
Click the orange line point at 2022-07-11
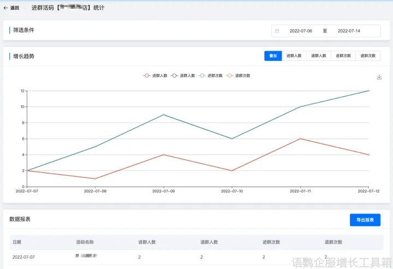pos(300,139)
